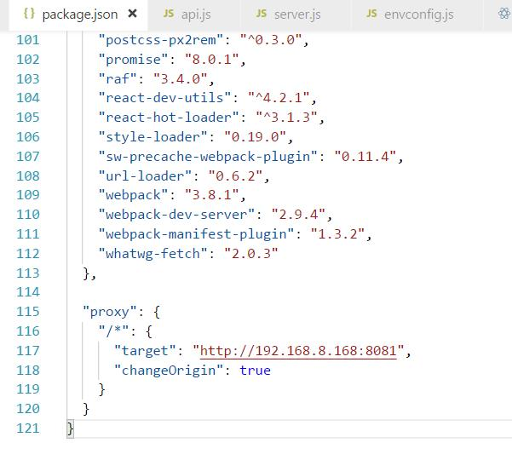
Task: Click the "react-hot-loader" key
Action: point(169,118)
